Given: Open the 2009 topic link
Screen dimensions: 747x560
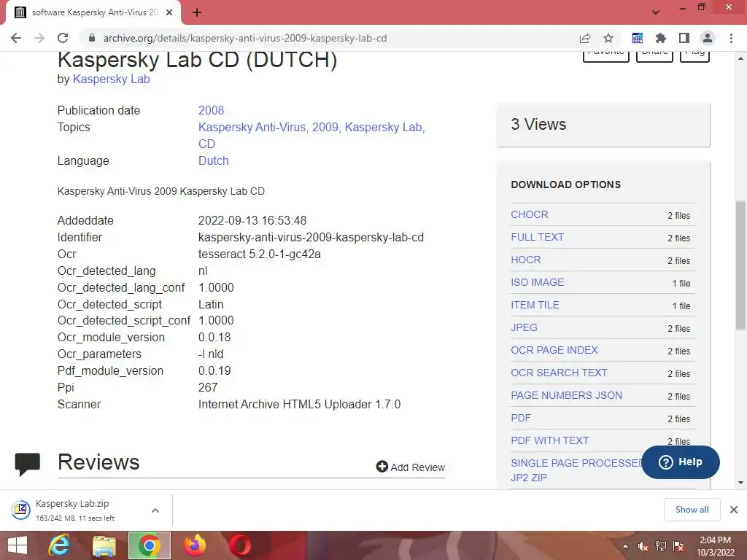Looking at the screenshot, I should click(x=325, y=127).
